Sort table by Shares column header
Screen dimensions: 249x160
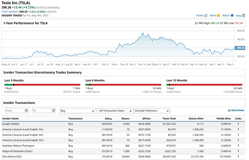click(126, 119)
